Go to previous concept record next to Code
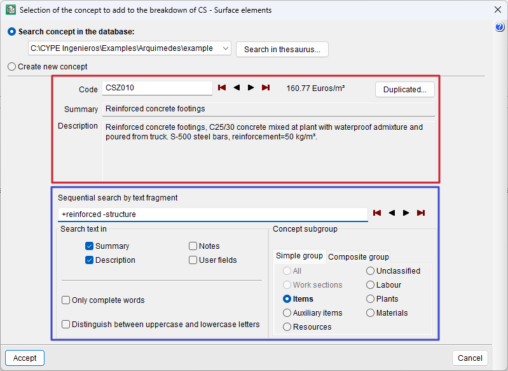Screen dimensions: 508x371 tap(237, 88)
